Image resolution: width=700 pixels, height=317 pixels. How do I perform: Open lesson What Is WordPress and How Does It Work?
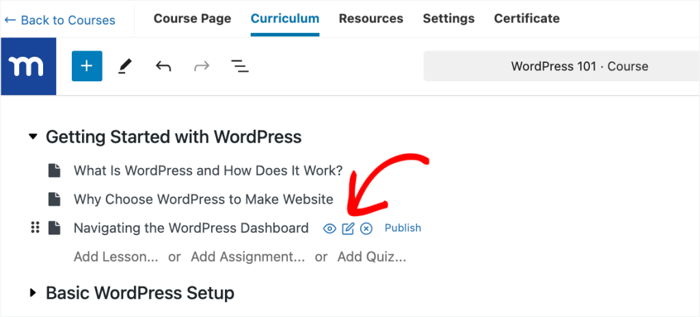point(208,171)
